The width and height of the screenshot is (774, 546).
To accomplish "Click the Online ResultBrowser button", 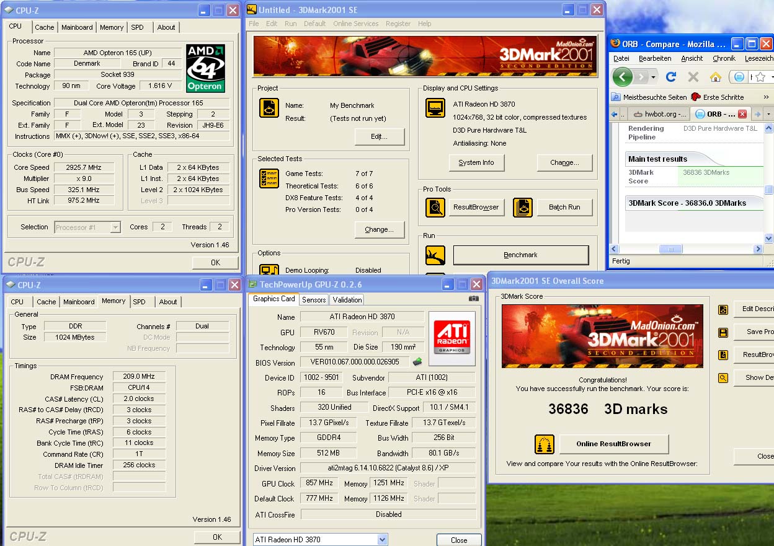I will pos(614,444).
